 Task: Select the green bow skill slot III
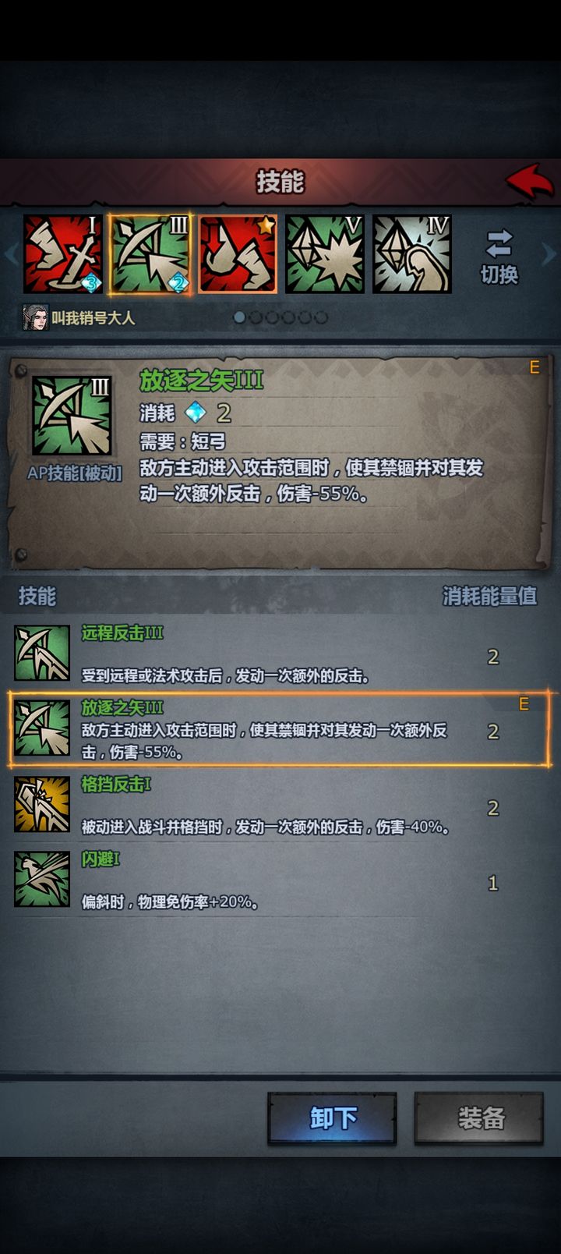click(x=150, y=254)
